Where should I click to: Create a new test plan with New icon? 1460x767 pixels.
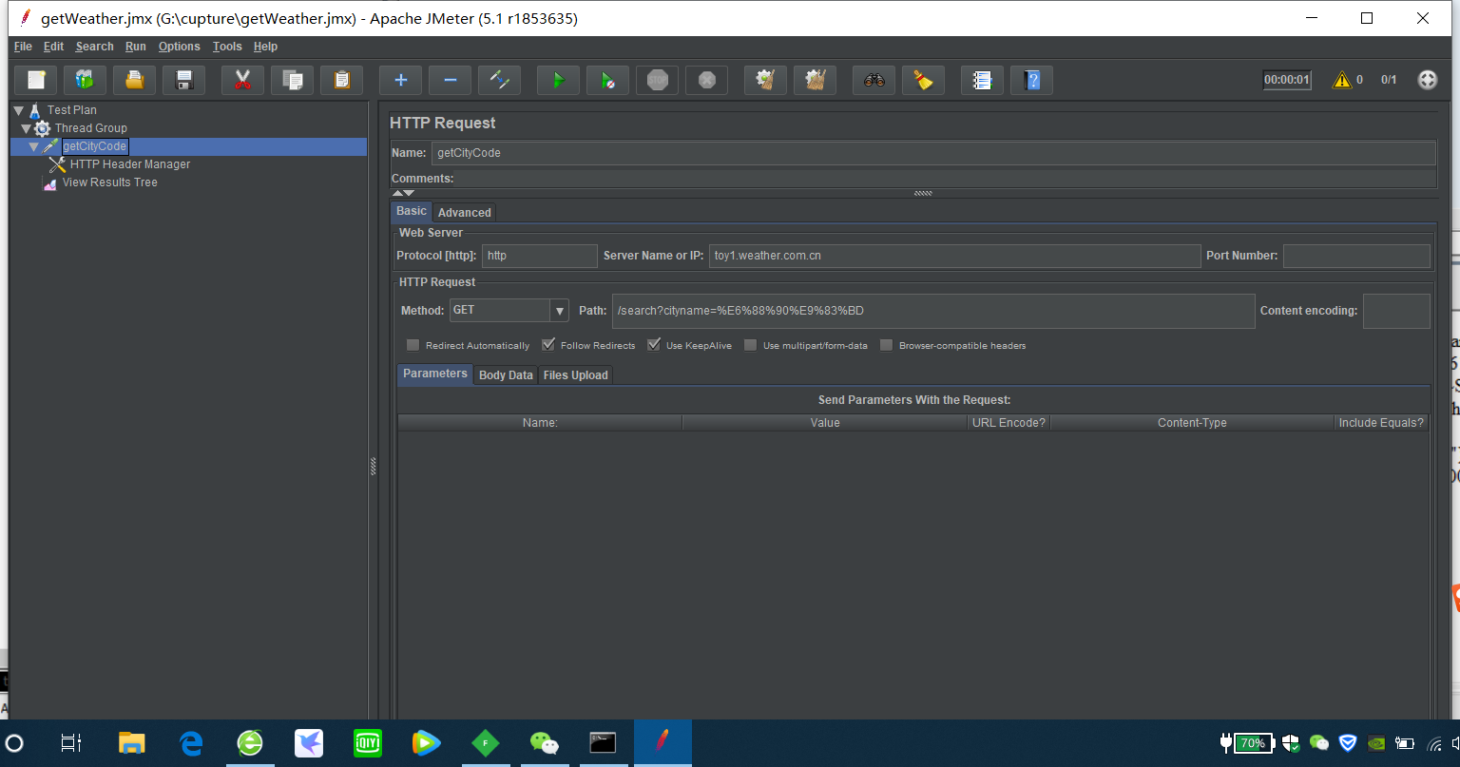click(x=36, y=81)
